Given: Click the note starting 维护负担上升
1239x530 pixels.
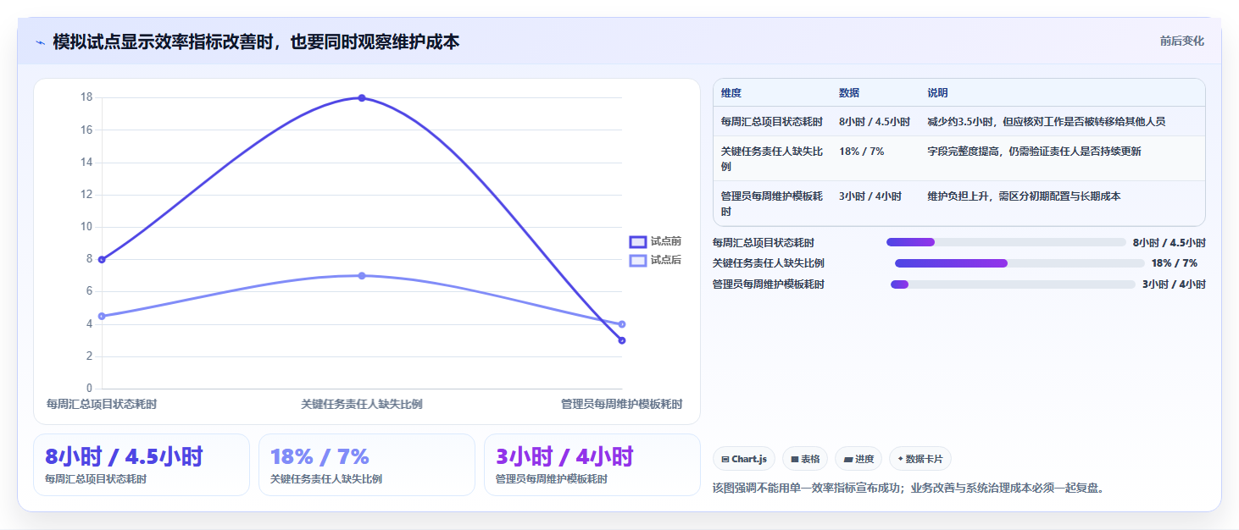Looking at the screenshot, I should 1025,196.
